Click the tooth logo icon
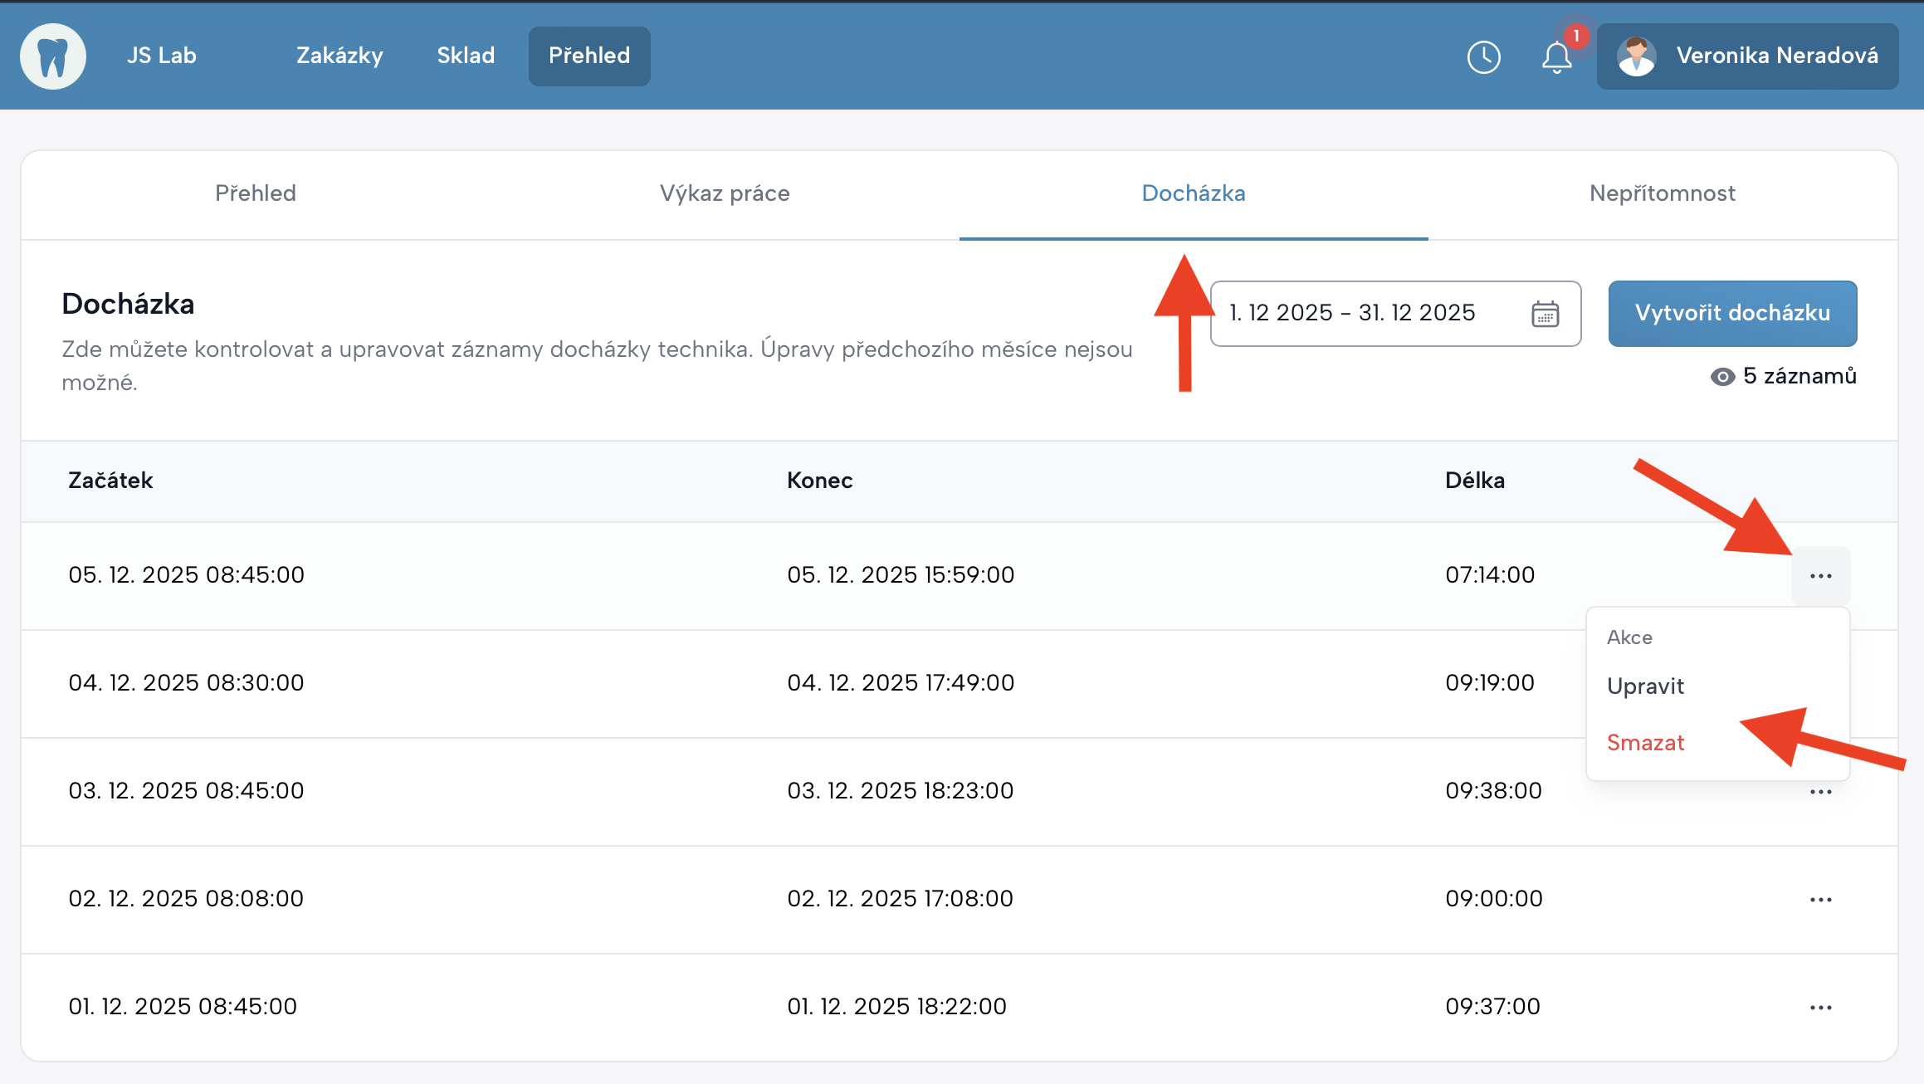The height and width of the screenshot is (1084, 1924). click(x=53, y=56)
